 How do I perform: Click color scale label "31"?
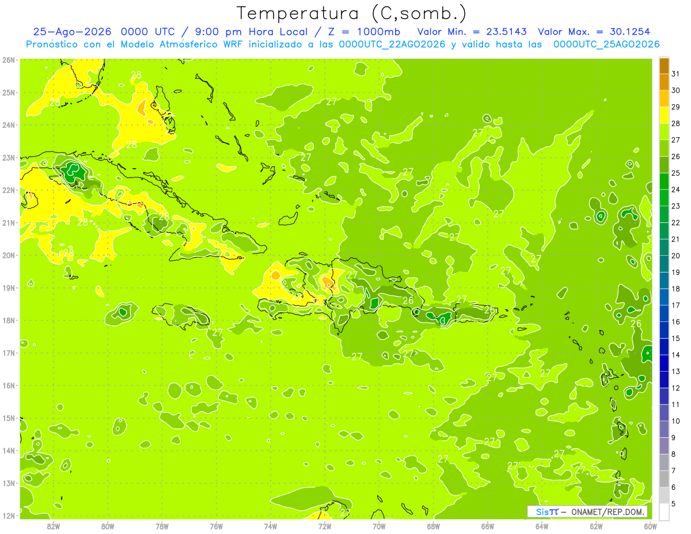click(675, 74)
